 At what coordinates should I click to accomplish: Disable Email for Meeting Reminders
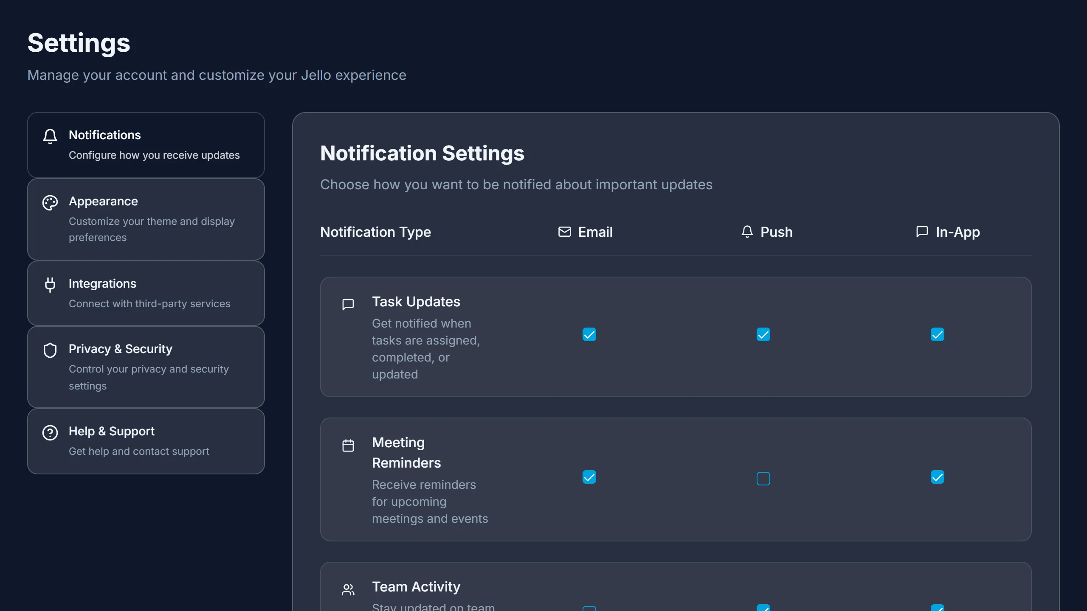pos(589,477)
